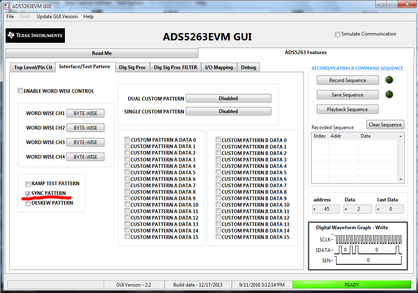Enable Simulate Communication checkbox
Image resolution: width=418 pixels, height=293 pixels.
[337, 34]
